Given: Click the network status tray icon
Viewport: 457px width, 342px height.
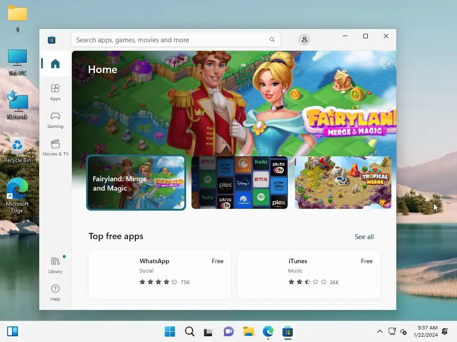Looking at the screenshot, I should 392,331.
